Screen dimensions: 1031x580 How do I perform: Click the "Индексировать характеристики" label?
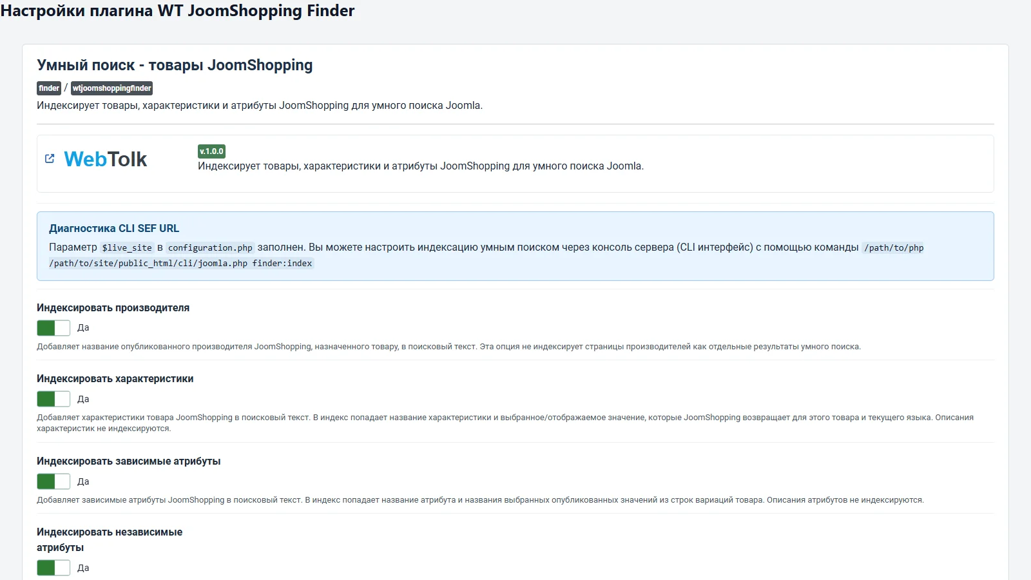click(x=115, y=379)
